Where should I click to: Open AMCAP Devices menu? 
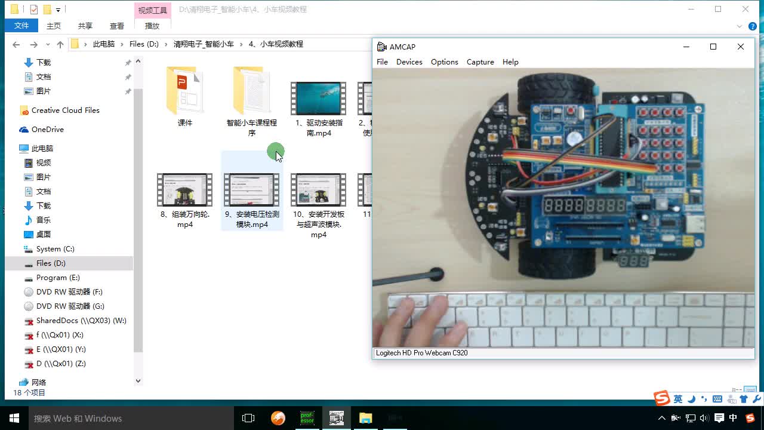(409, 62)
